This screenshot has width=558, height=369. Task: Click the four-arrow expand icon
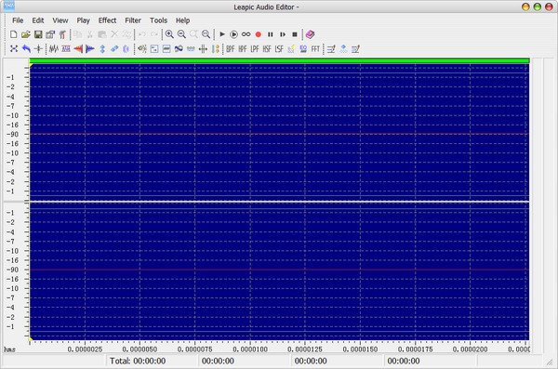(x=14, y=48)
